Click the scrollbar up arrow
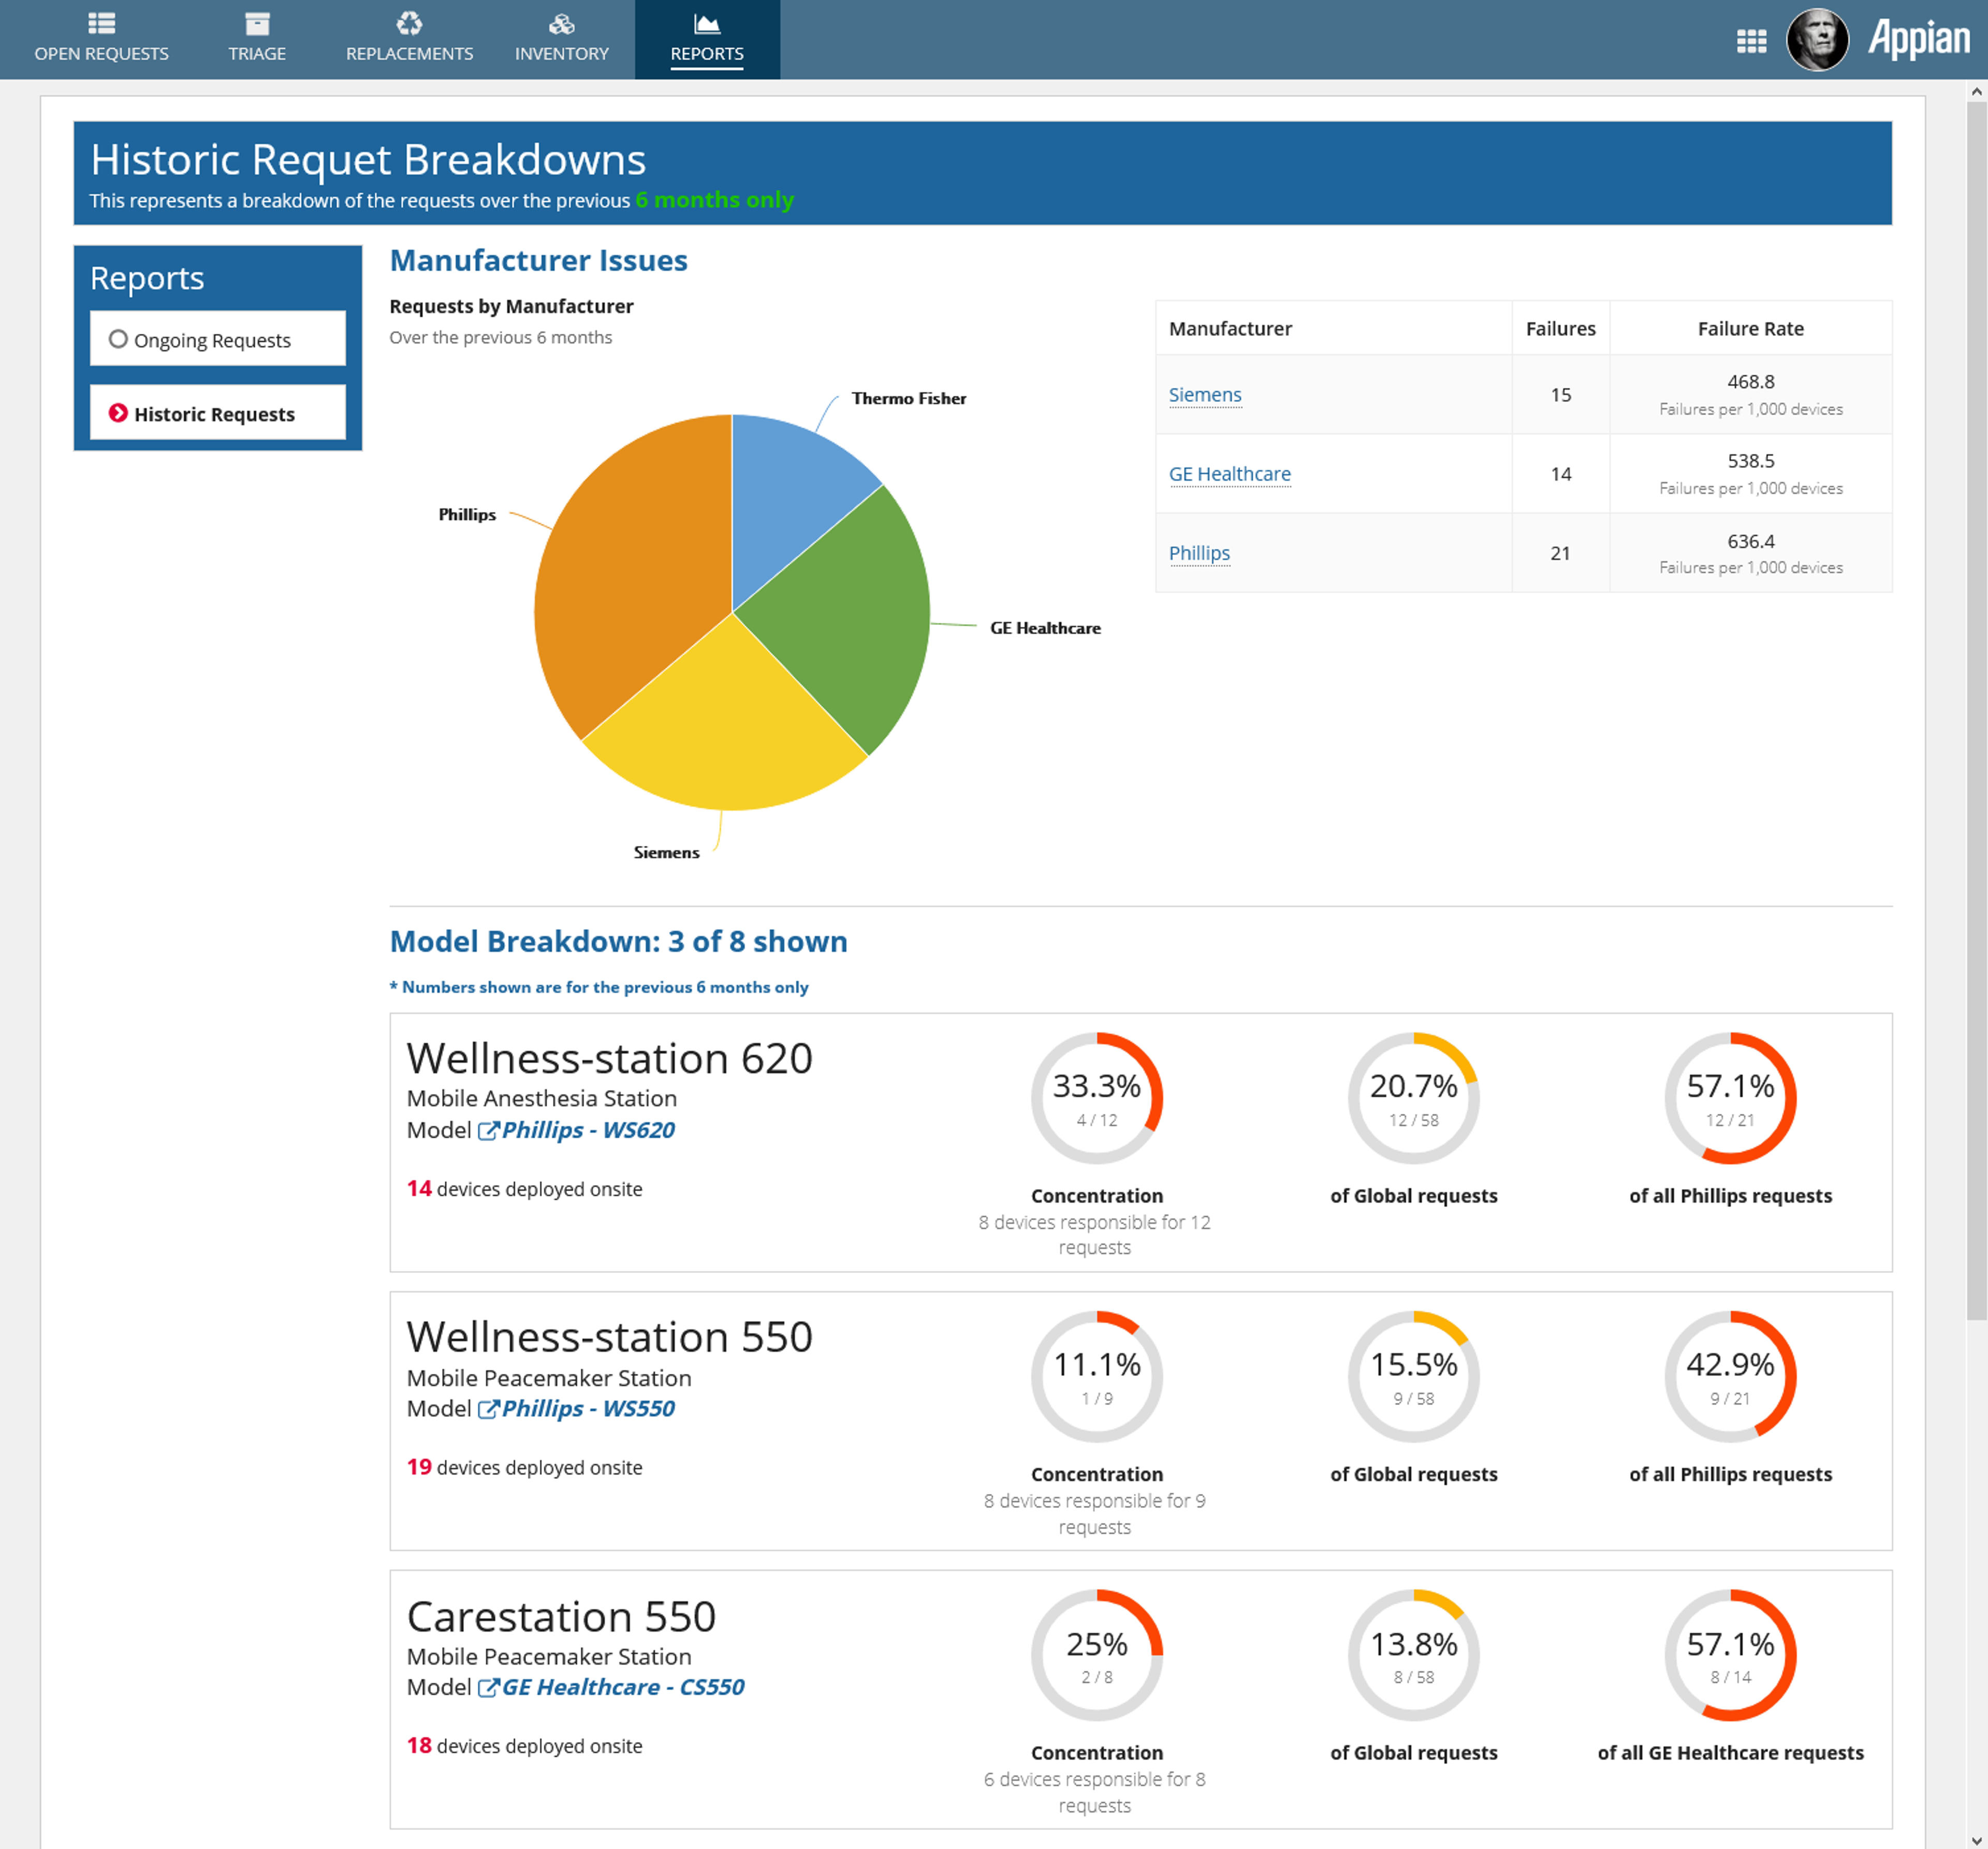 pyautogui.click(x=1976, y=91)
